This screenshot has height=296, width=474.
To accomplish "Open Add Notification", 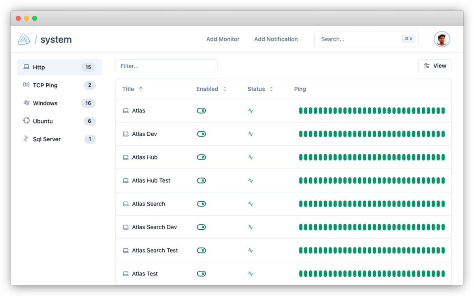I will [x=276, y=39].
